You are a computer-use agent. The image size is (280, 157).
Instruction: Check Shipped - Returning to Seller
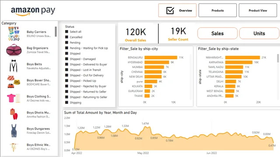pyautogui.click(x=66, y=97)
